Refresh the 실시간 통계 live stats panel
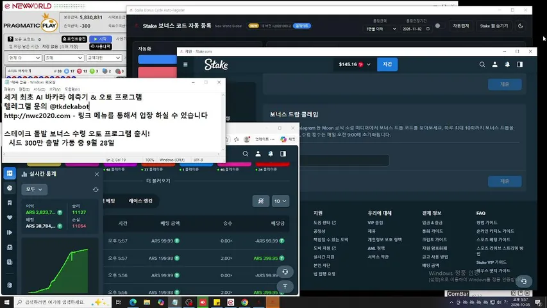 pos(96,190)
